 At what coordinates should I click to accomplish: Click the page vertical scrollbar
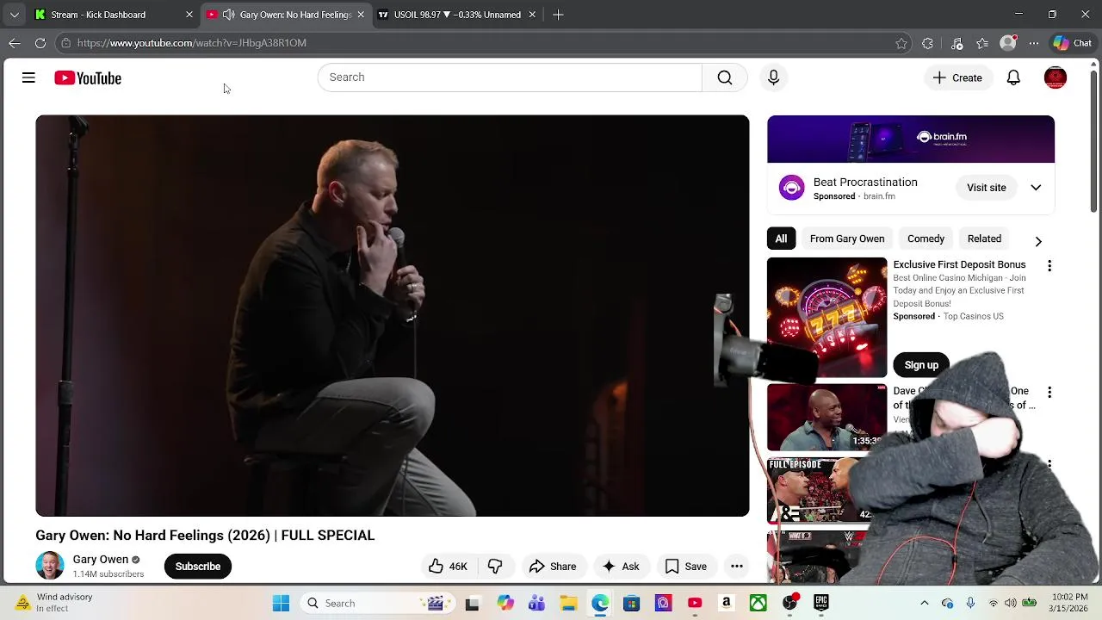[x=1094, y=142]
